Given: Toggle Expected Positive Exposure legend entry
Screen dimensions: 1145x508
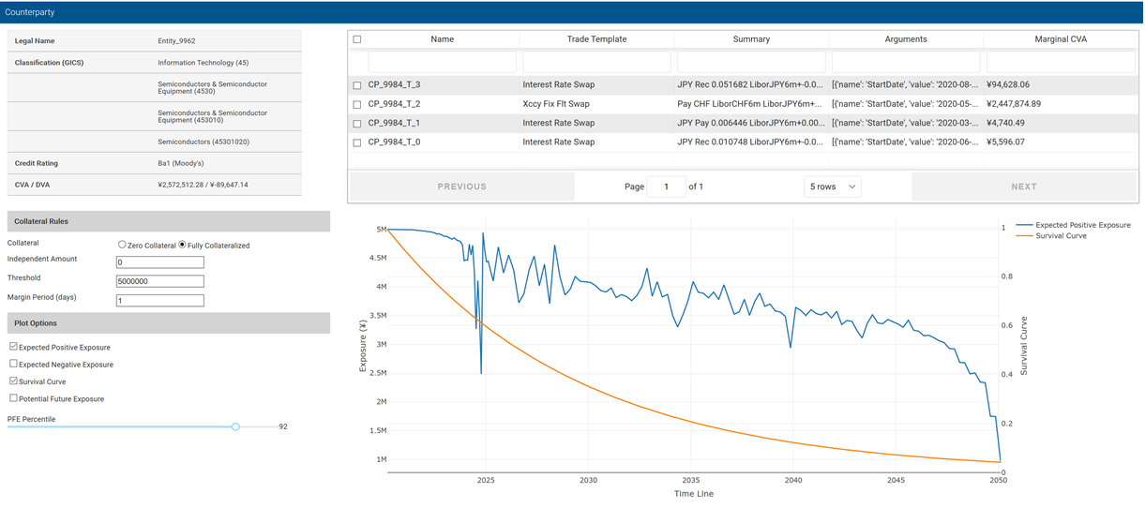Looking at the screenshot, I should 1082,225.
